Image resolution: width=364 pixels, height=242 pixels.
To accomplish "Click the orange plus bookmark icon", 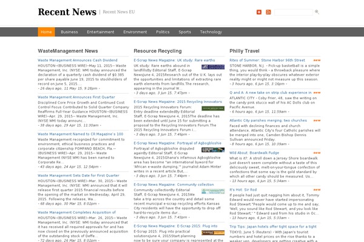I will (x=259, y=12).
